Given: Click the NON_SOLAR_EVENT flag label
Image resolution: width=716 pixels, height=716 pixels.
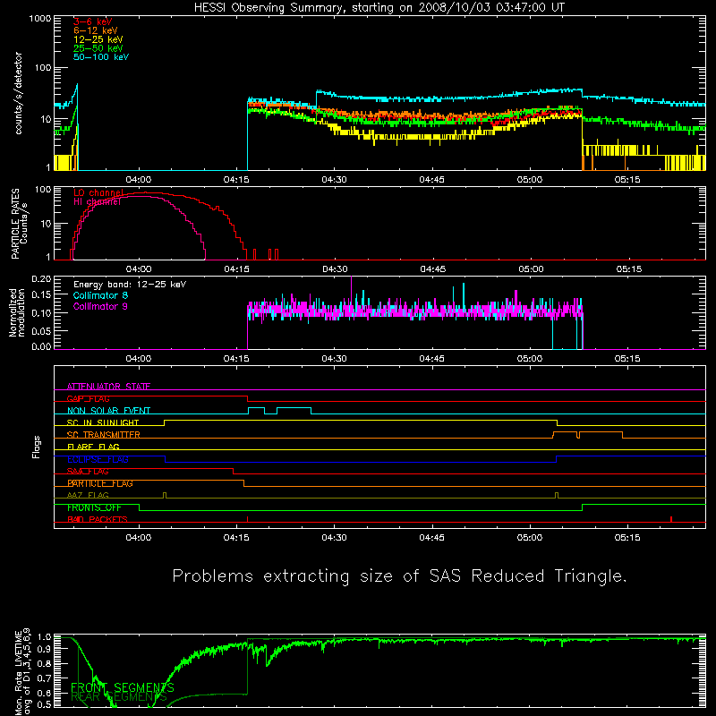Looking at the screenshot, I should click(108, 411).
